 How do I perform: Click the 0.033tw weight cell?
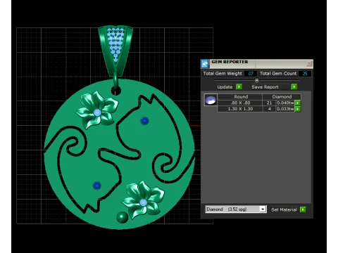(285, 109)
